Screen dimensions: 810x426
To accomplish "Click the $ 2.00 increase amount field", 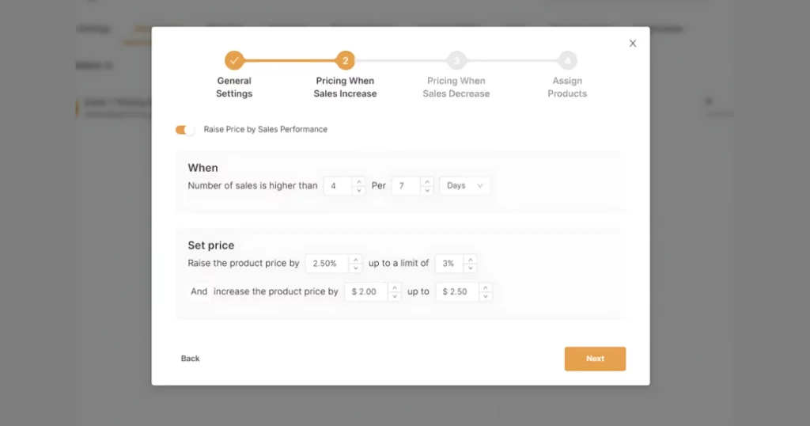I will point(366,291).
